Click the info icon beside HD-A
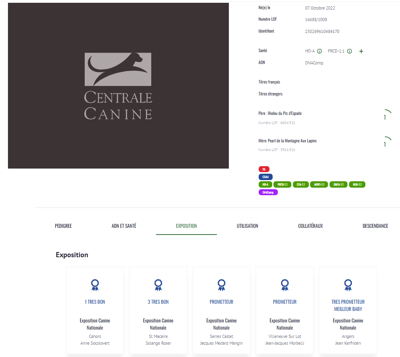Screen dimensions: 400x357 click(319, 51)
